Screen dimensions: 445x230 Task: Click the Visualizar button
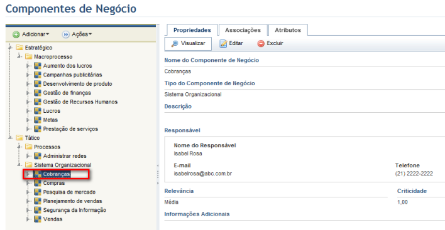188,44
